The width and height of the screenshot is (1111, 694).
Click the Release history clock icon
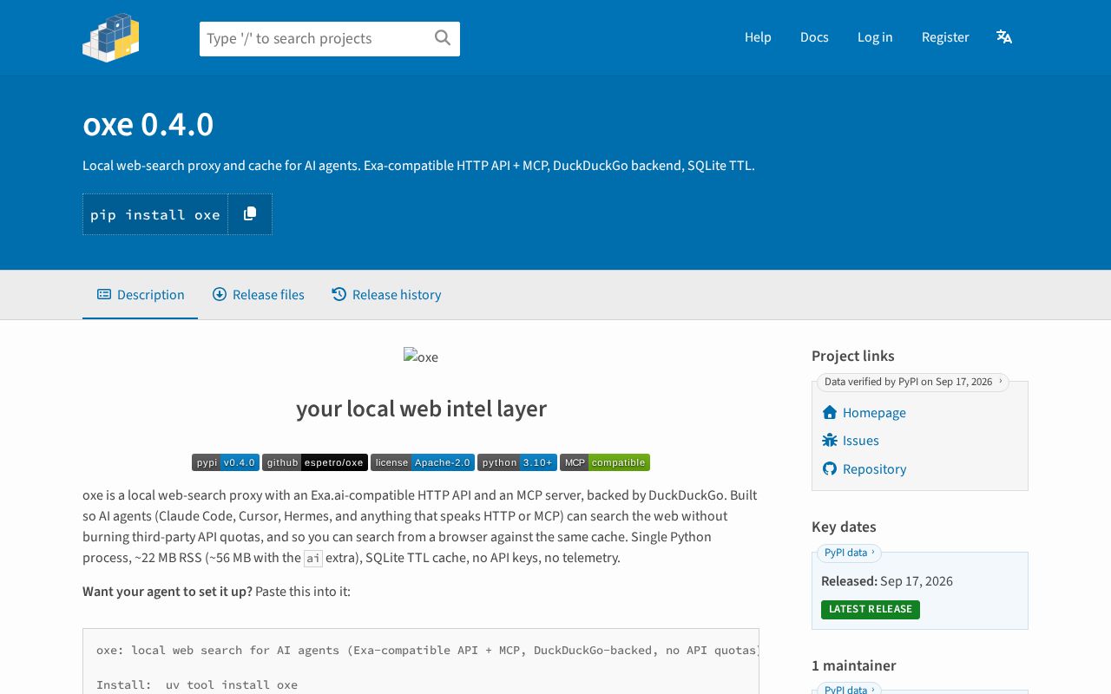(x=339, y=294)
